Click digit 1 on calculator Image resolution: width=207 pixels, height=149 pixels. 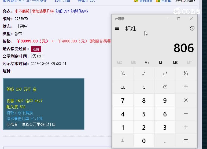tap(123, 127)
